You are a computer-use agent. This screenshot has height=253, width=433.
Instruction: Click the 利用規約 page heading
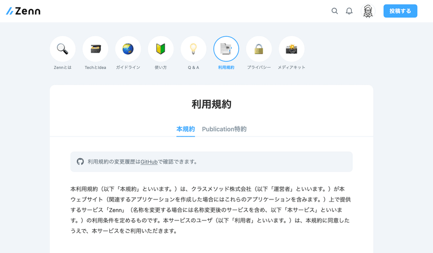[212, 104]
